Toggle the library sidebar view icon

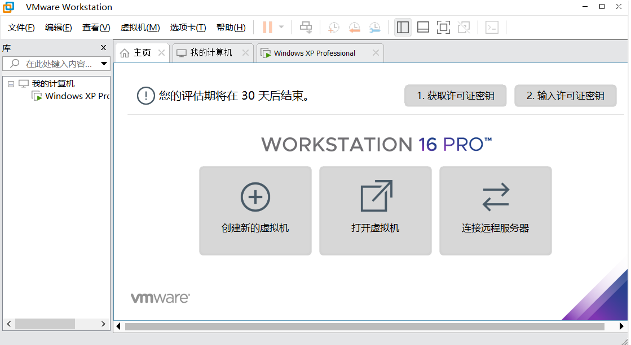pyautogui.click(x=403, y=28)
